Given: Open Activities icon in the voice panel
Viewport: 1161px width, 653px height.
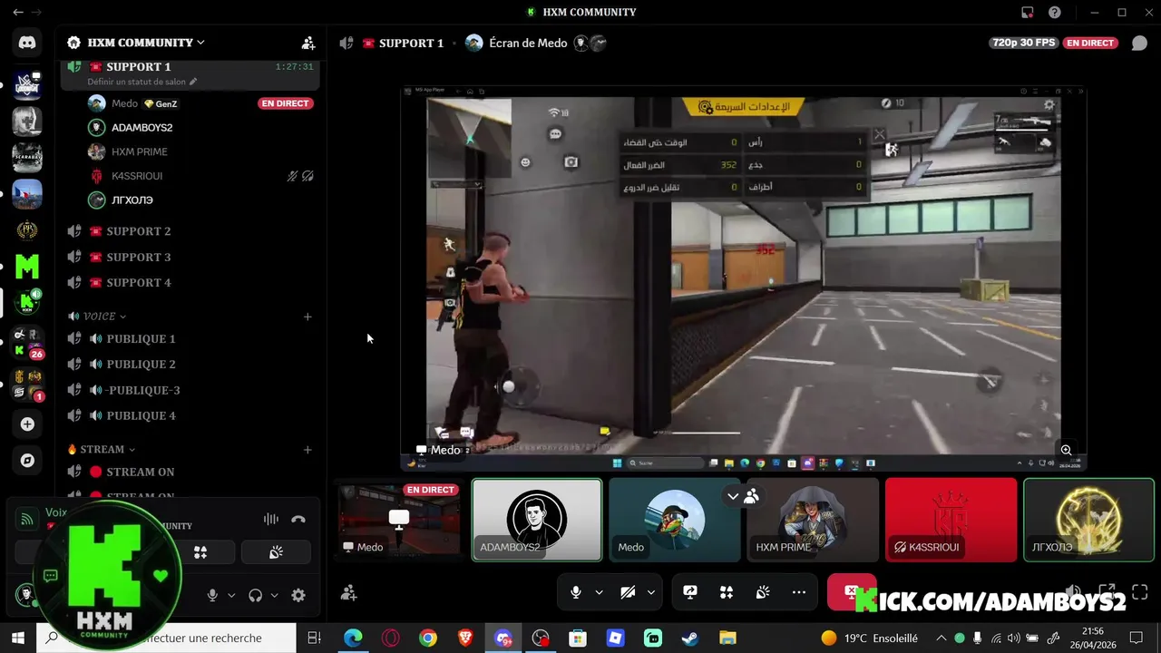Looking at the screenshot, I should pos(200,552).
